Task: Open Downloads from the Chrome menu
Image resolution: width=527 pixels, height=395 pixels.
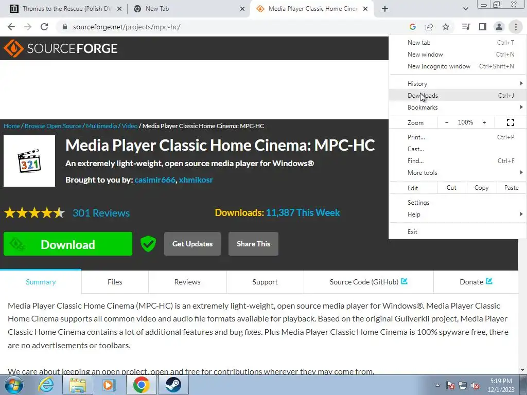Action: click(x=458, y=95)
